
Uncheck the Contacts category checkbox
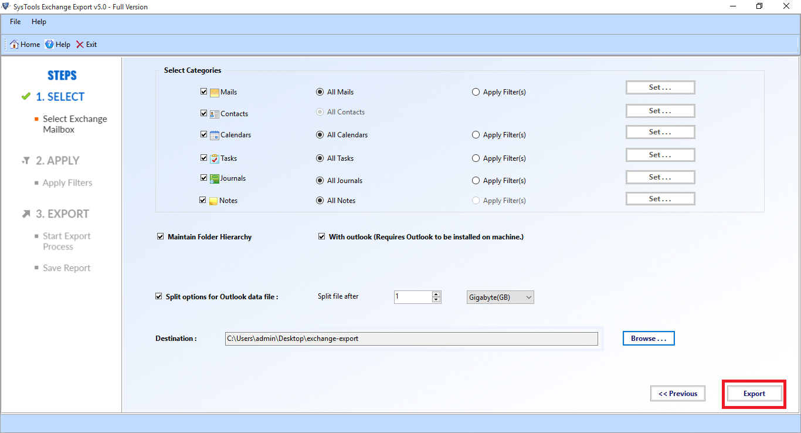point(203,113)
